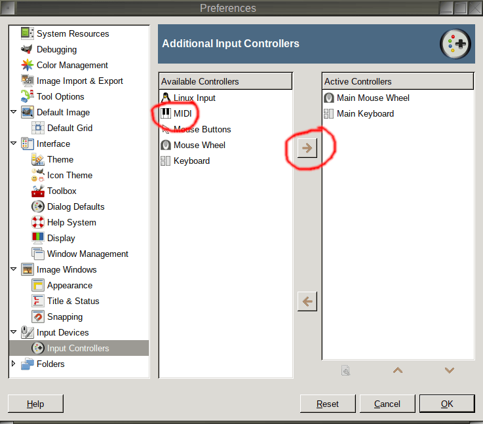The image size is (483, 424).
Task: Click the Tool Options icon
Action: (27, 96)
